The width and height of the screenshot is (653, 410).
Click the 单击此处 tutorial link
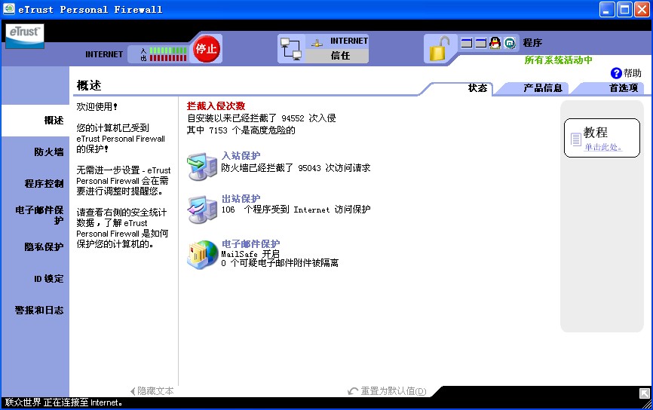[603, 147]
